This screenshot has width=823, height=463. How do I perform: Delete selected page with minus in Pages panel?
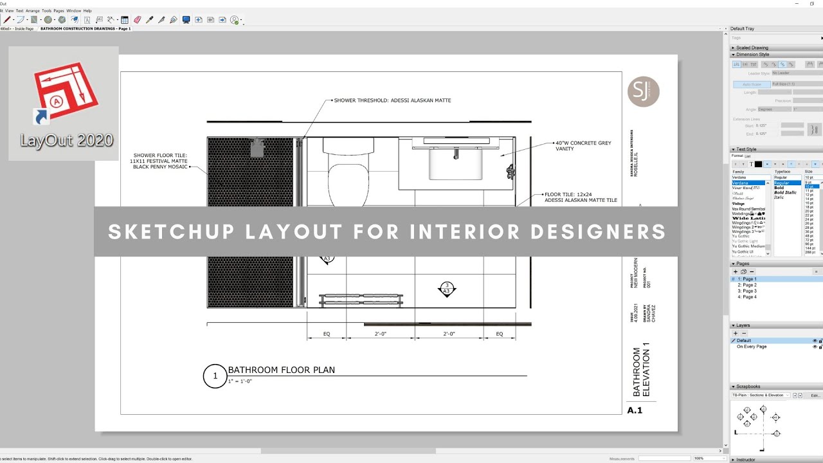(x=752, y=272)
